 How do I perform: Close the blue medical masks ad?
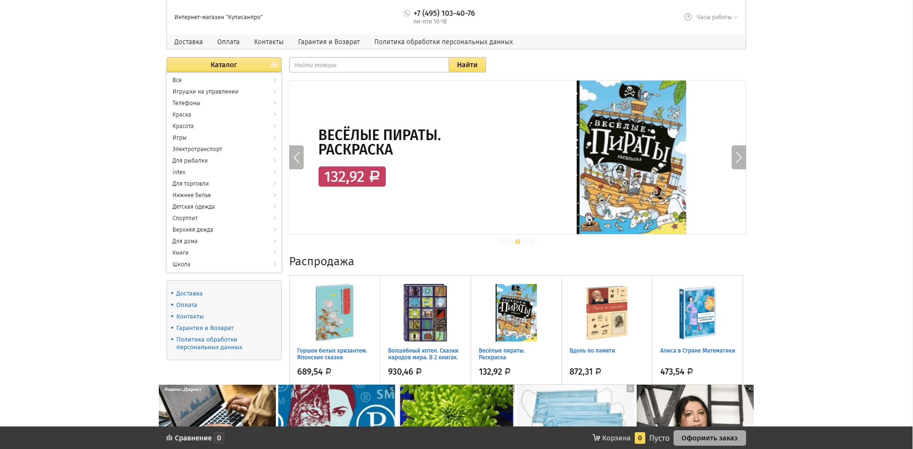630,389
